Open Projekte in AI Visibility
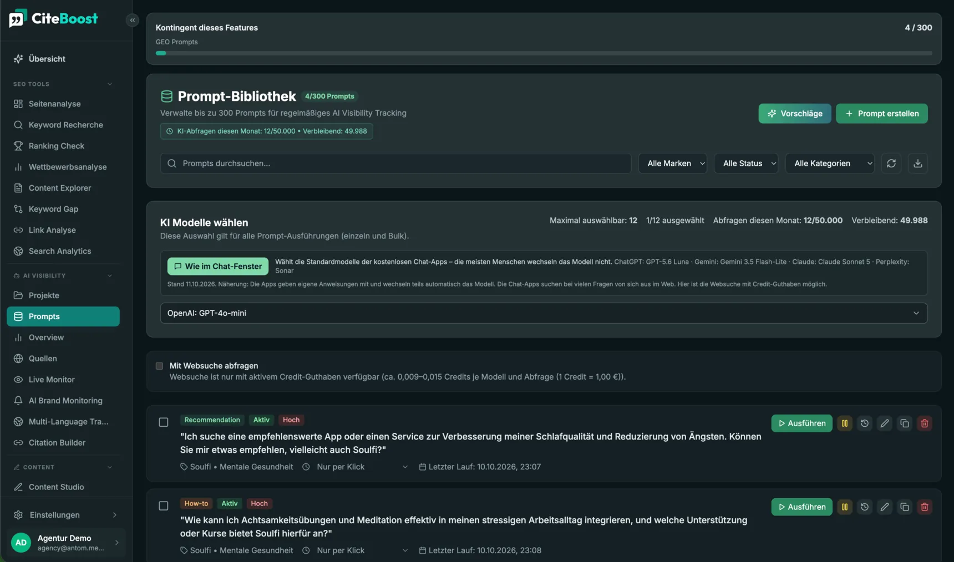This screenshot has width=954, height=562. pos(63,295)
